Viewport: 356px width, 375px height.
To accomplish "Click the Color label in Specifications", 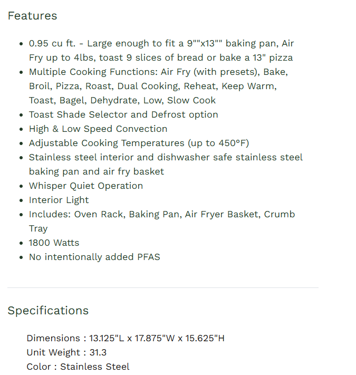I will pos(39,367).
